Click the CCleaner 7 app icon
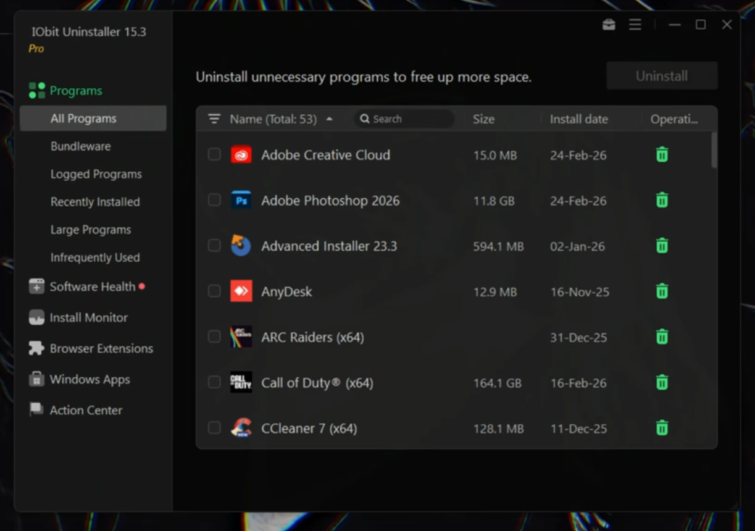The height and width of the screenshot is (531, 755). pyautogui.click(x=241, y=428)
